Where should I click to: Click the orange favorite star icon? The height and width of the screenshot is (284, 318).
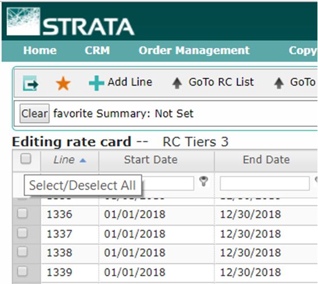tap(63, 83)
